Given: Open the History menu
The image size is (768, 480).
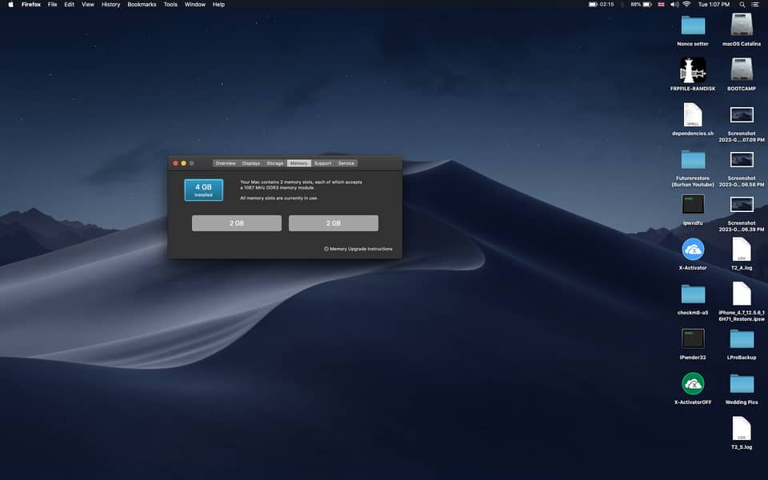Looking at the screenshot, I should click(x=110, y=5).
